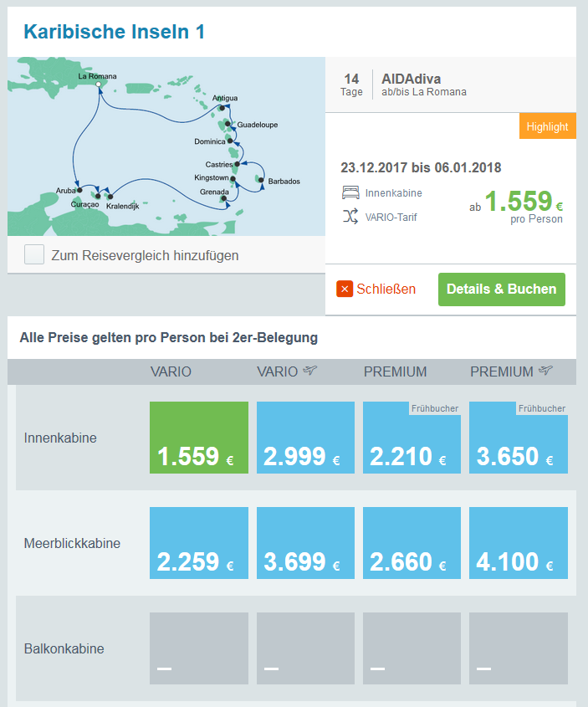Click the bed icon for Innenkabine
Screen dimensions: 588x707
point(350,192)
